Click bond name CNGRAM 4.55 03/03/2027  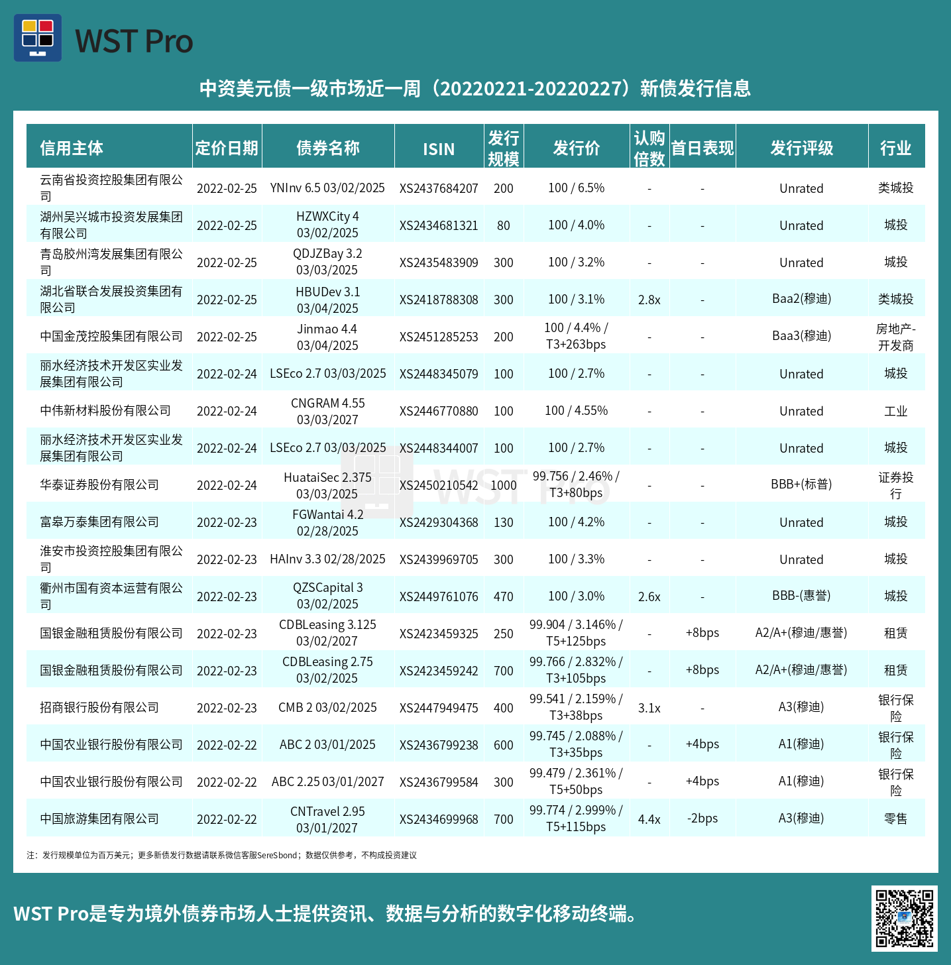(327, 412)
